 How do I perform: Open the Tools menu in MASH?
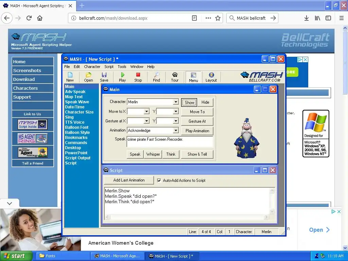click(122, 67)
